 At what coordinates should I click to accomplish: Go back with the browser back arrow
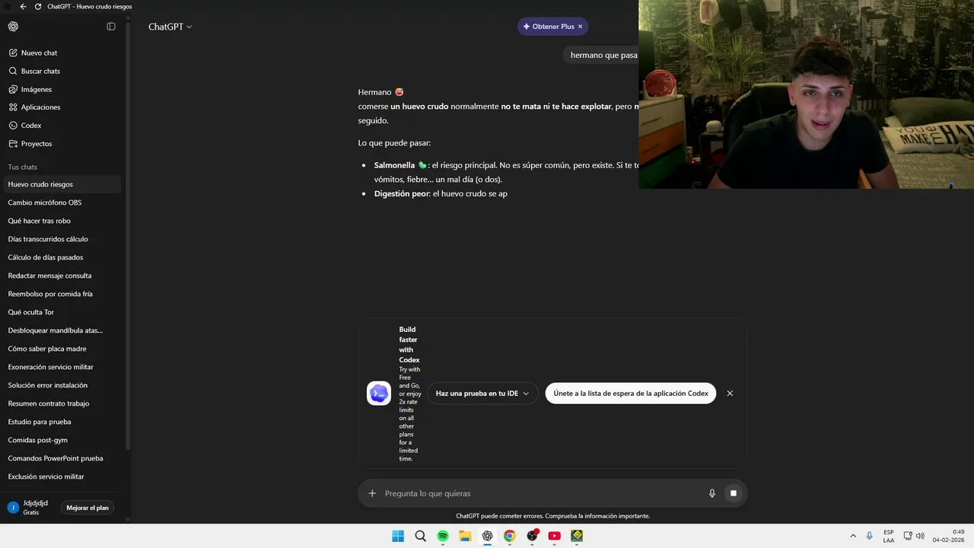pyautogui.click(x=23, y=6)
